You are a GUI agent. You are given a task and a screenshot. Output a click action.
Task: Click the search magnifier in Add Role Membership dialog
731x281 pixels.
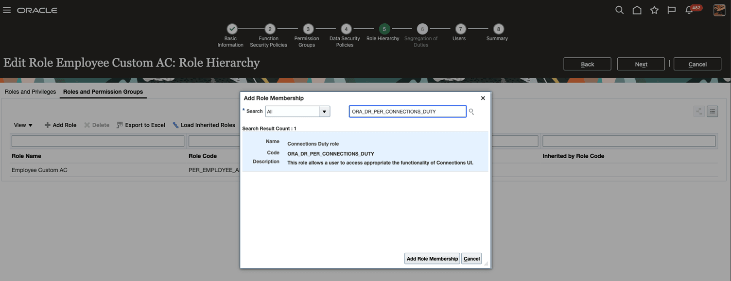point(471,112)
